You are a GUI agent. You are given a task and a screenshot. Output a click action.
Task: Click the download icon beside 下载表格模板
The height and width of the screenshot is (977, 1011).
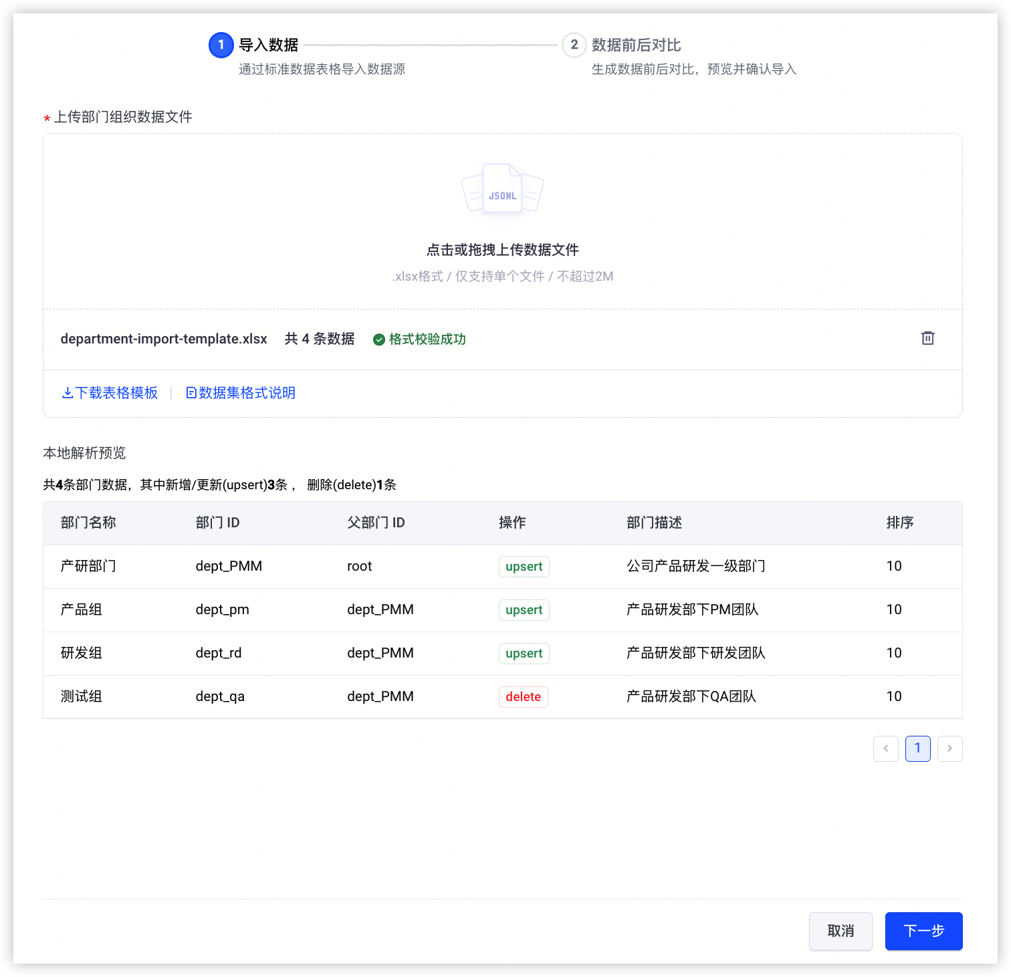tap(68, 393)
